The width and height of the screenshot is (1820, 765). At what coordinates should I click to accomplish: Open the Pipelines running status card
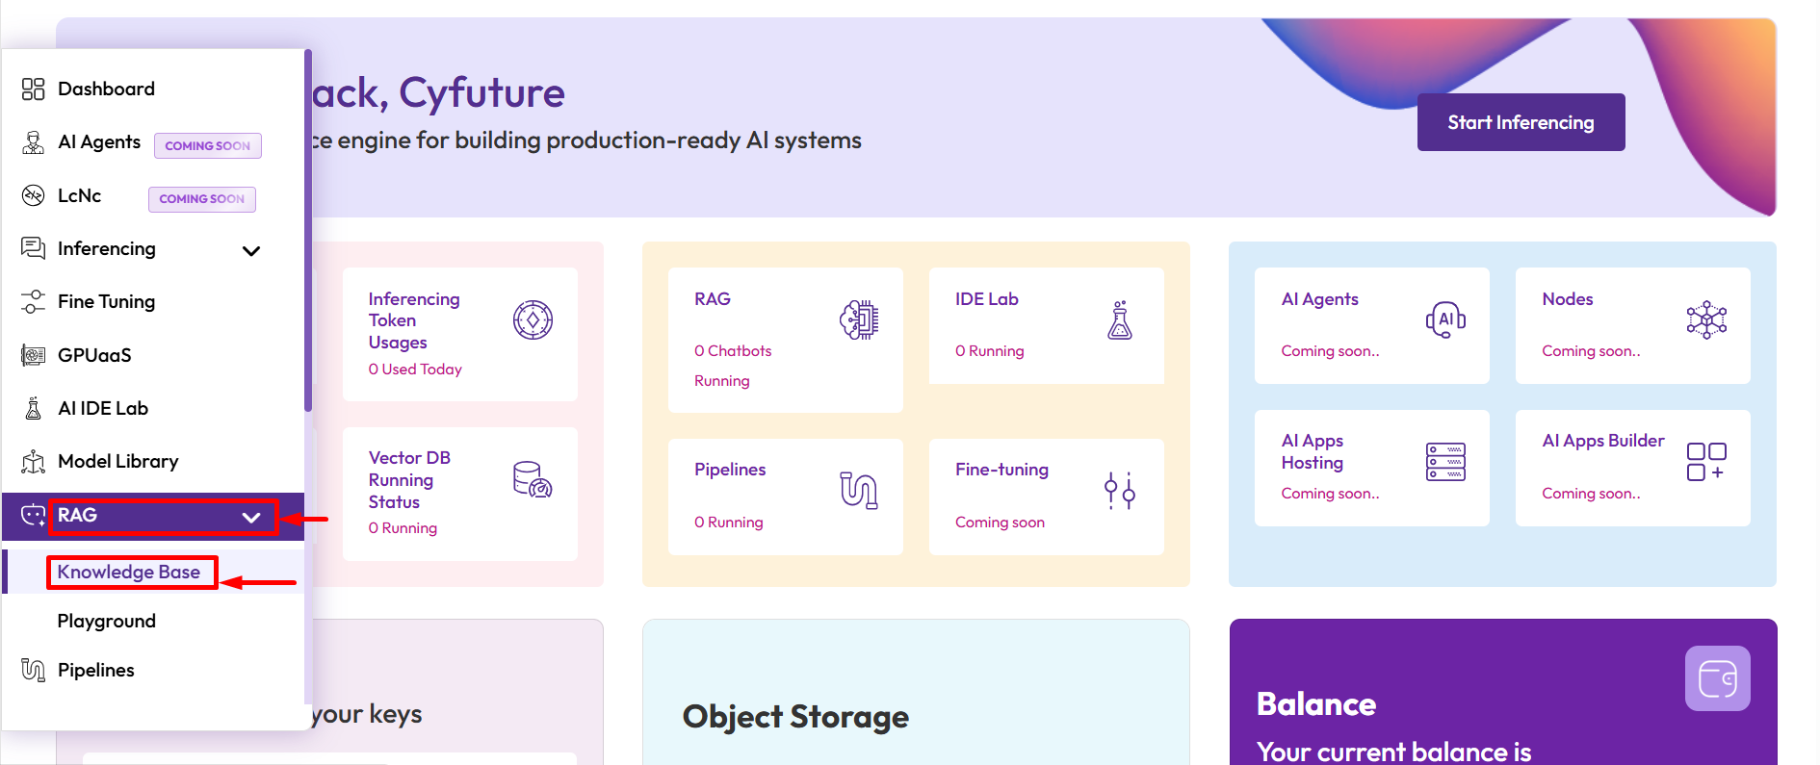(x=785, y=497)
